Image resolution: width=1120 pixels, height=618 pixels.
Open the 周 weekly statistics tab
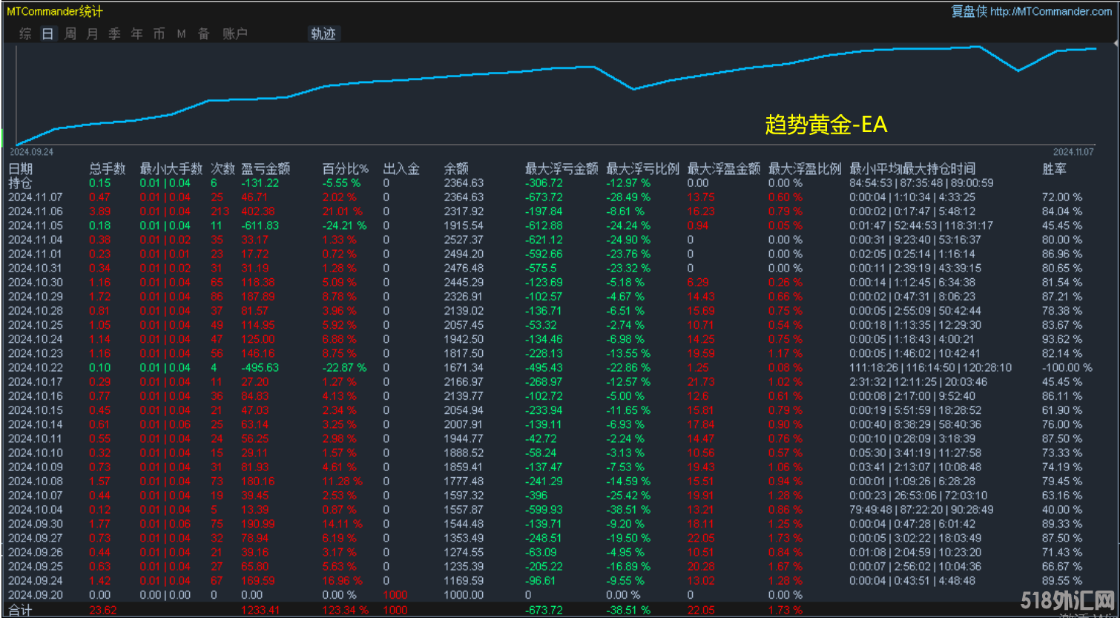[x=70, y=34]
